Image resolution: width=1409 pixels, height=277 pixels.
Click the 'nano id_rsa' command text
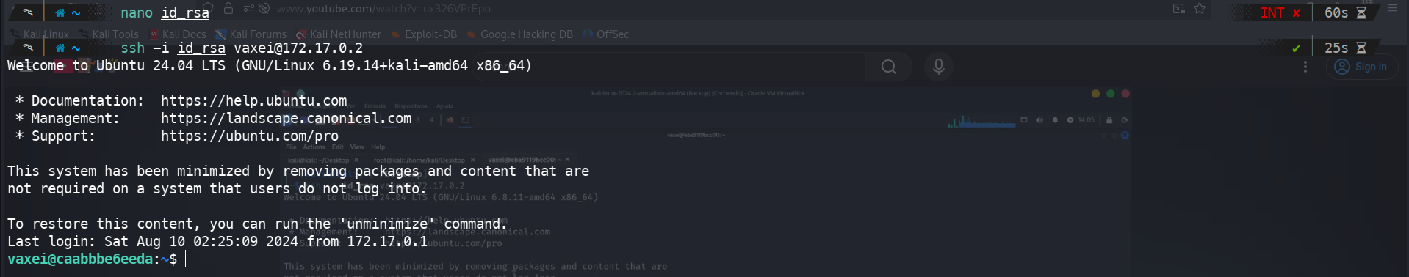[165, 12]
